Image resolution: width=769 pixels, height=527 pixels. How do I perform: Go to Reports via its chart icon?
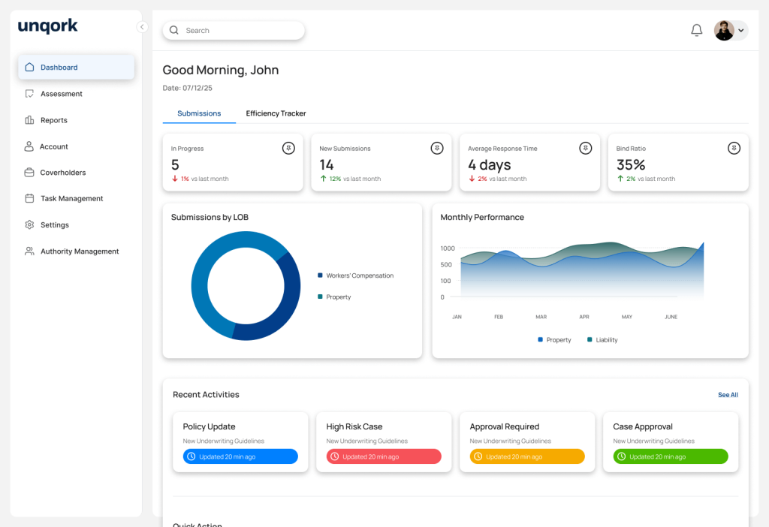(x=29, y=120)
